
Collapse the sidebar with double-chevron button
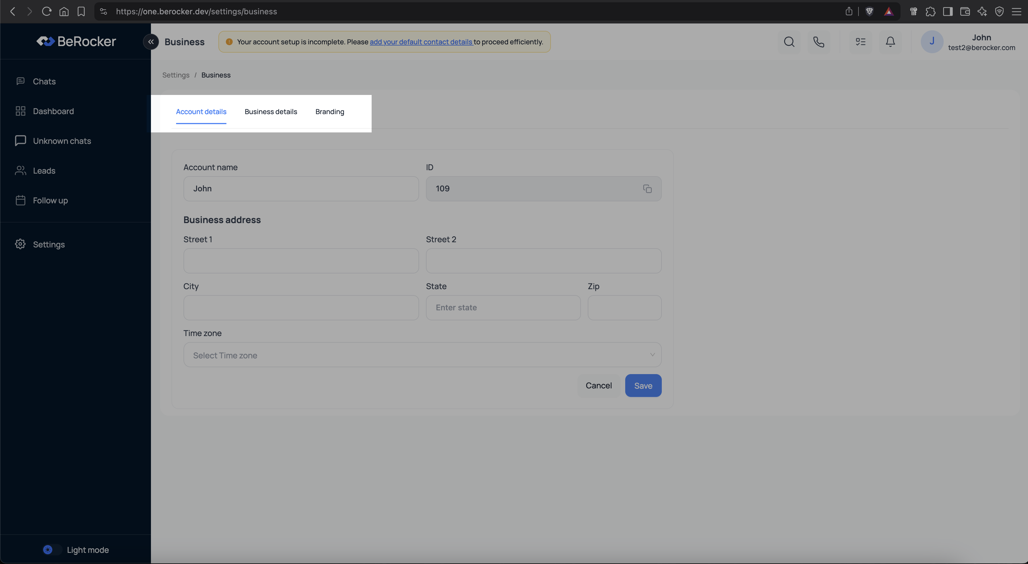tap(151, 42)
